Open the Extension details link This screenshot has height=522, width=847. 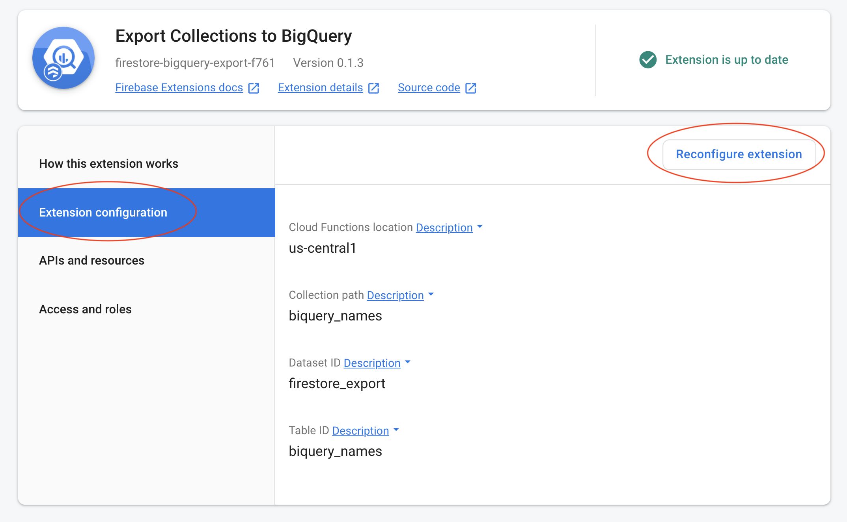pos(320,87)
